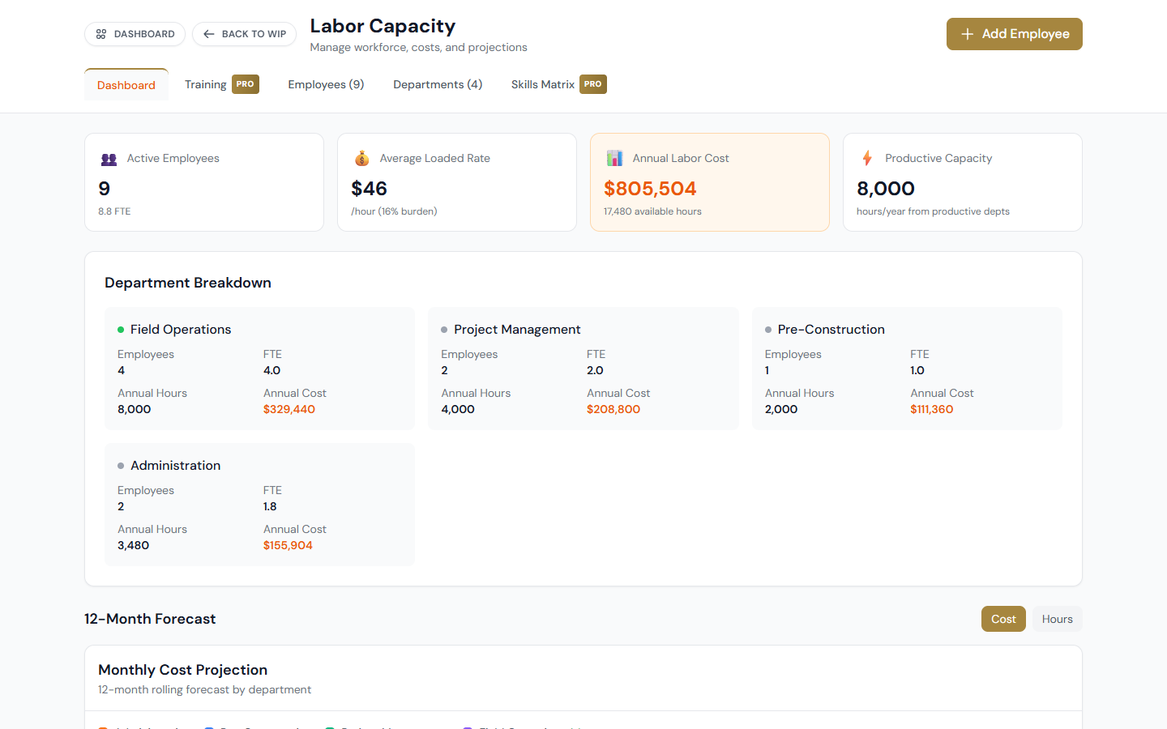
Task: Click the $329,440 annual cost value
Action: [289, 409]
